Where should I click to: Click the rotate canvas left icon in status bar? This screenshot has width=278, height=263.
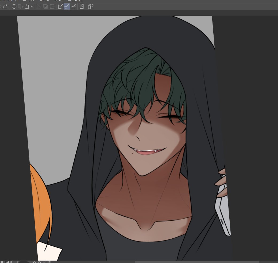pyautogui.click(x=34, y=262)
